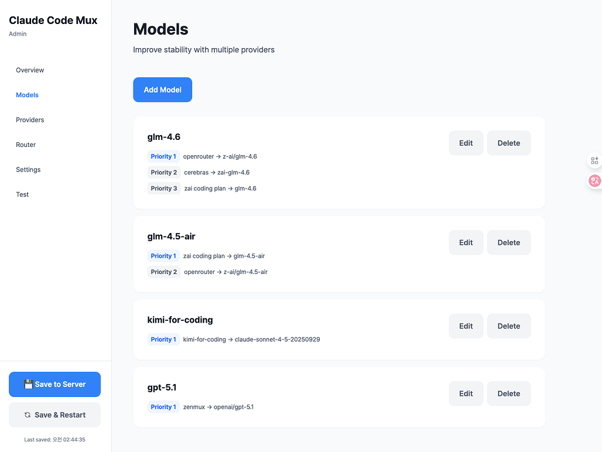Click the floating grid-plus widget icon
Image resolution: width=602 pixels, height=452 pixels.
pyautogui.click(x=594, y=160)
